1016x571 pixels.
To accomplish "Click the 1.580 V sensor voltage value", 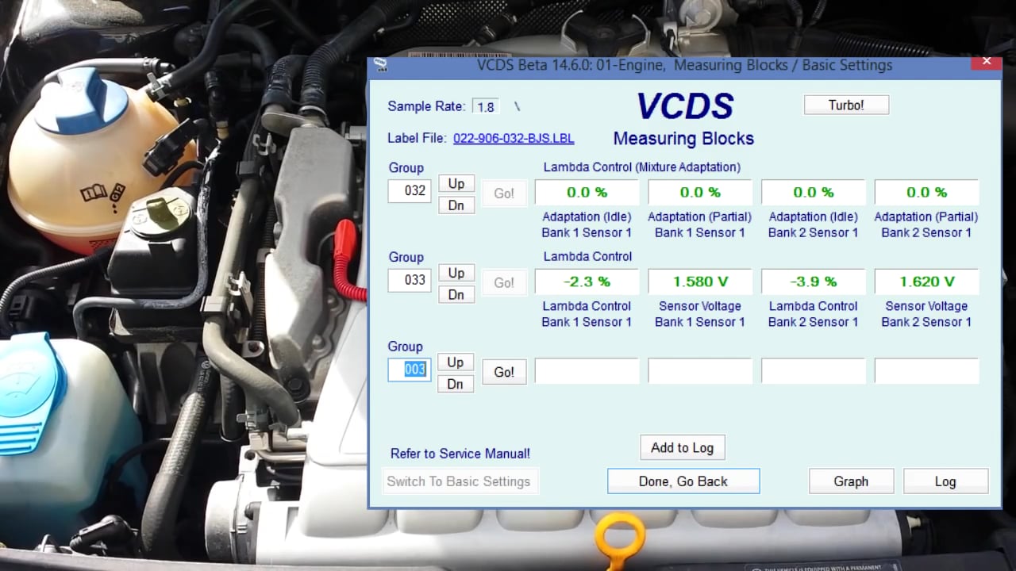I will click(700, 282).
